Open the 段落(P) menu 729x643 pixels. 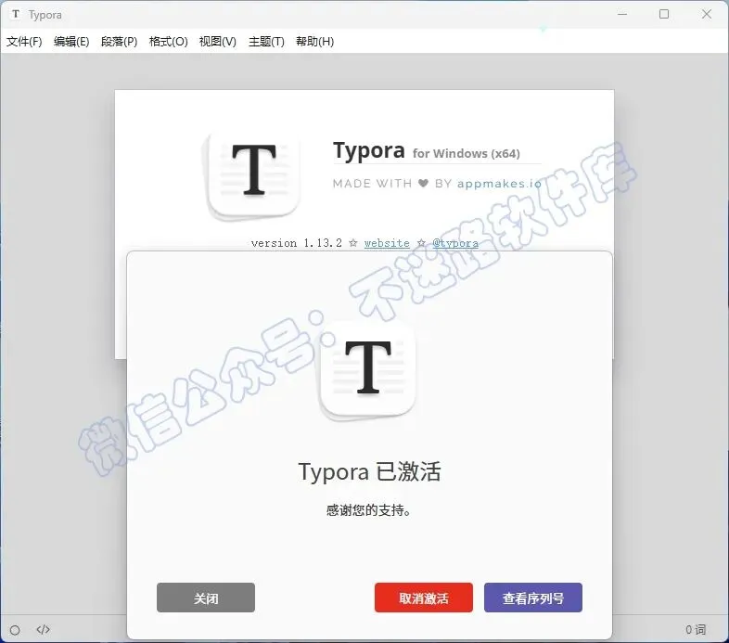(119, 42)
